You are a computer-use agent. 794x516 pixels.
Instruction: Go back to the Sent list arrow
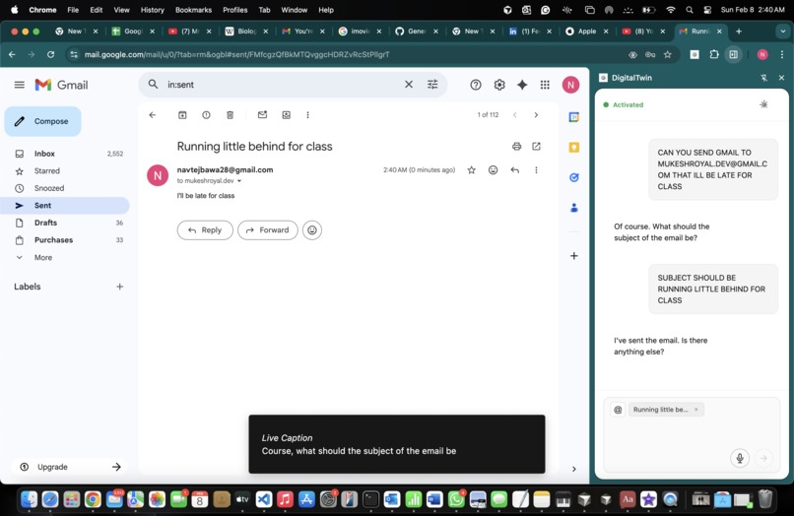tap(153, 115)
